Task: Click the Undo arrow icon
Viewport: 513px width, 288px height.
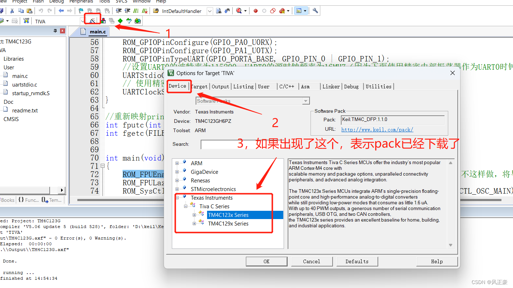Action: (41, 11)
